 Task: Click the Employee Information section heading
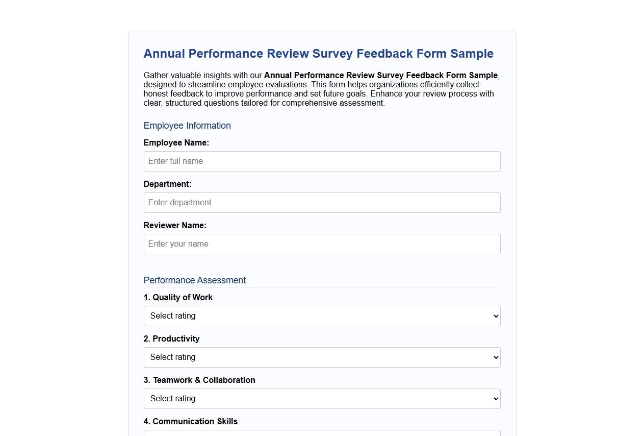click(x=187, y=126)
